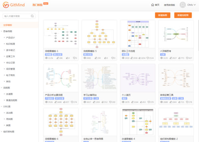Select 产品设计 subcategory

tap(10, 38)
